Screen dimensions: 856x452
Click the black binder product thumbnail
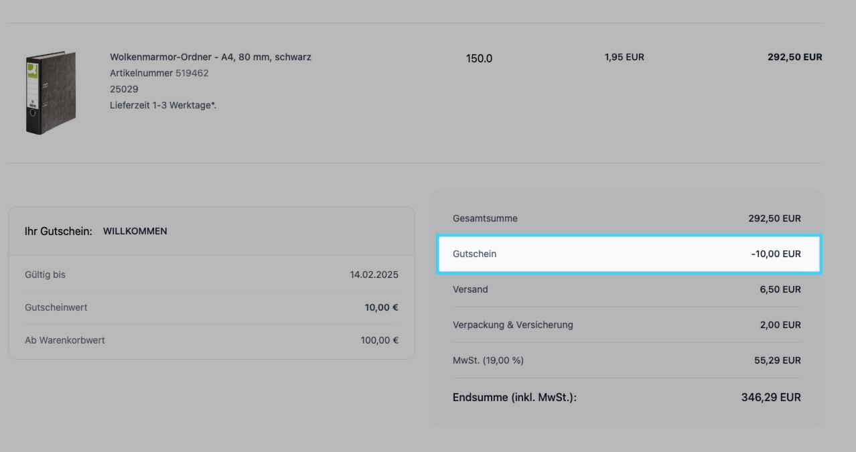tap(50, 92)
